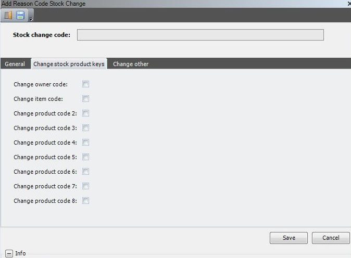Collapse the Info section
351x258 pixels.
[9, 253]
